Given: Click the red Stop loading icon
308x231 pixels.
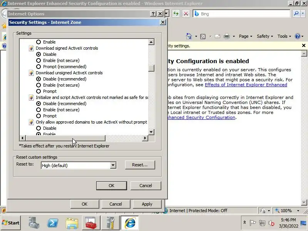Looking at the screenshot, I should click(x=186, y=13).
